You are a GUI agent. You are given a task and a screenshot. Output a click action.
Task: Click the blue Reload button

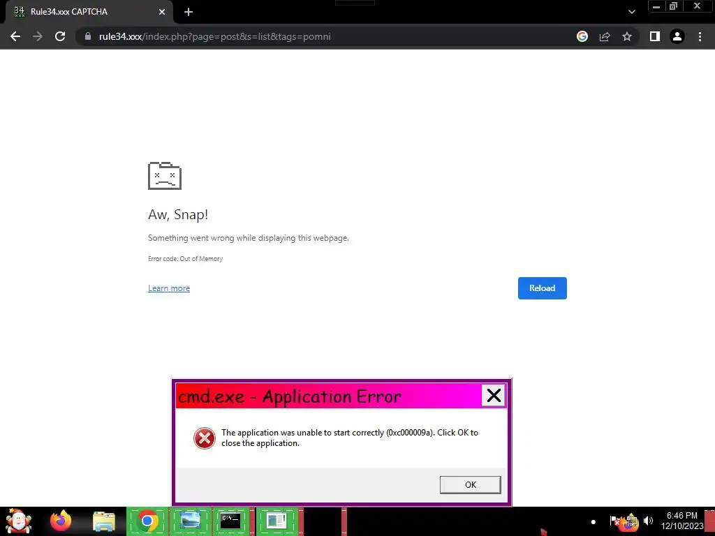coord(542,288)
